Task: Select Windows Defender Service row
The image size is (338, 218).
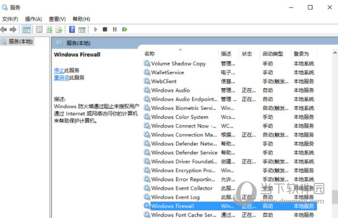Action: pyautogui.click(x=230, y=152)
